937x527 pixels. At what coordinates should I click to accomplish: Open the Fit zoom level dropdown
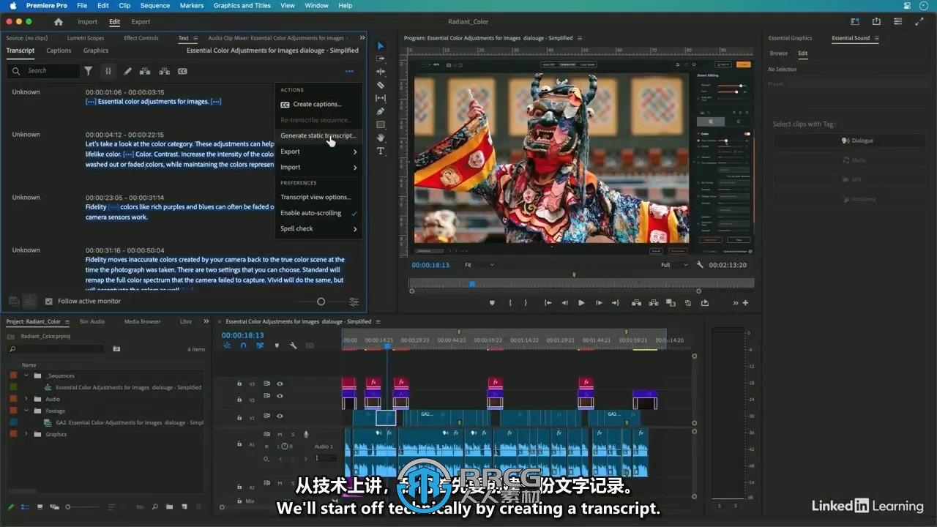[x=479, y=265]
